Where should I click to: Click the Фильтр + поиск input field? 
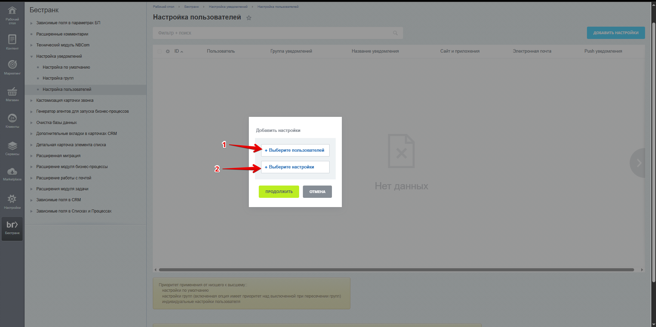(273, 33)
